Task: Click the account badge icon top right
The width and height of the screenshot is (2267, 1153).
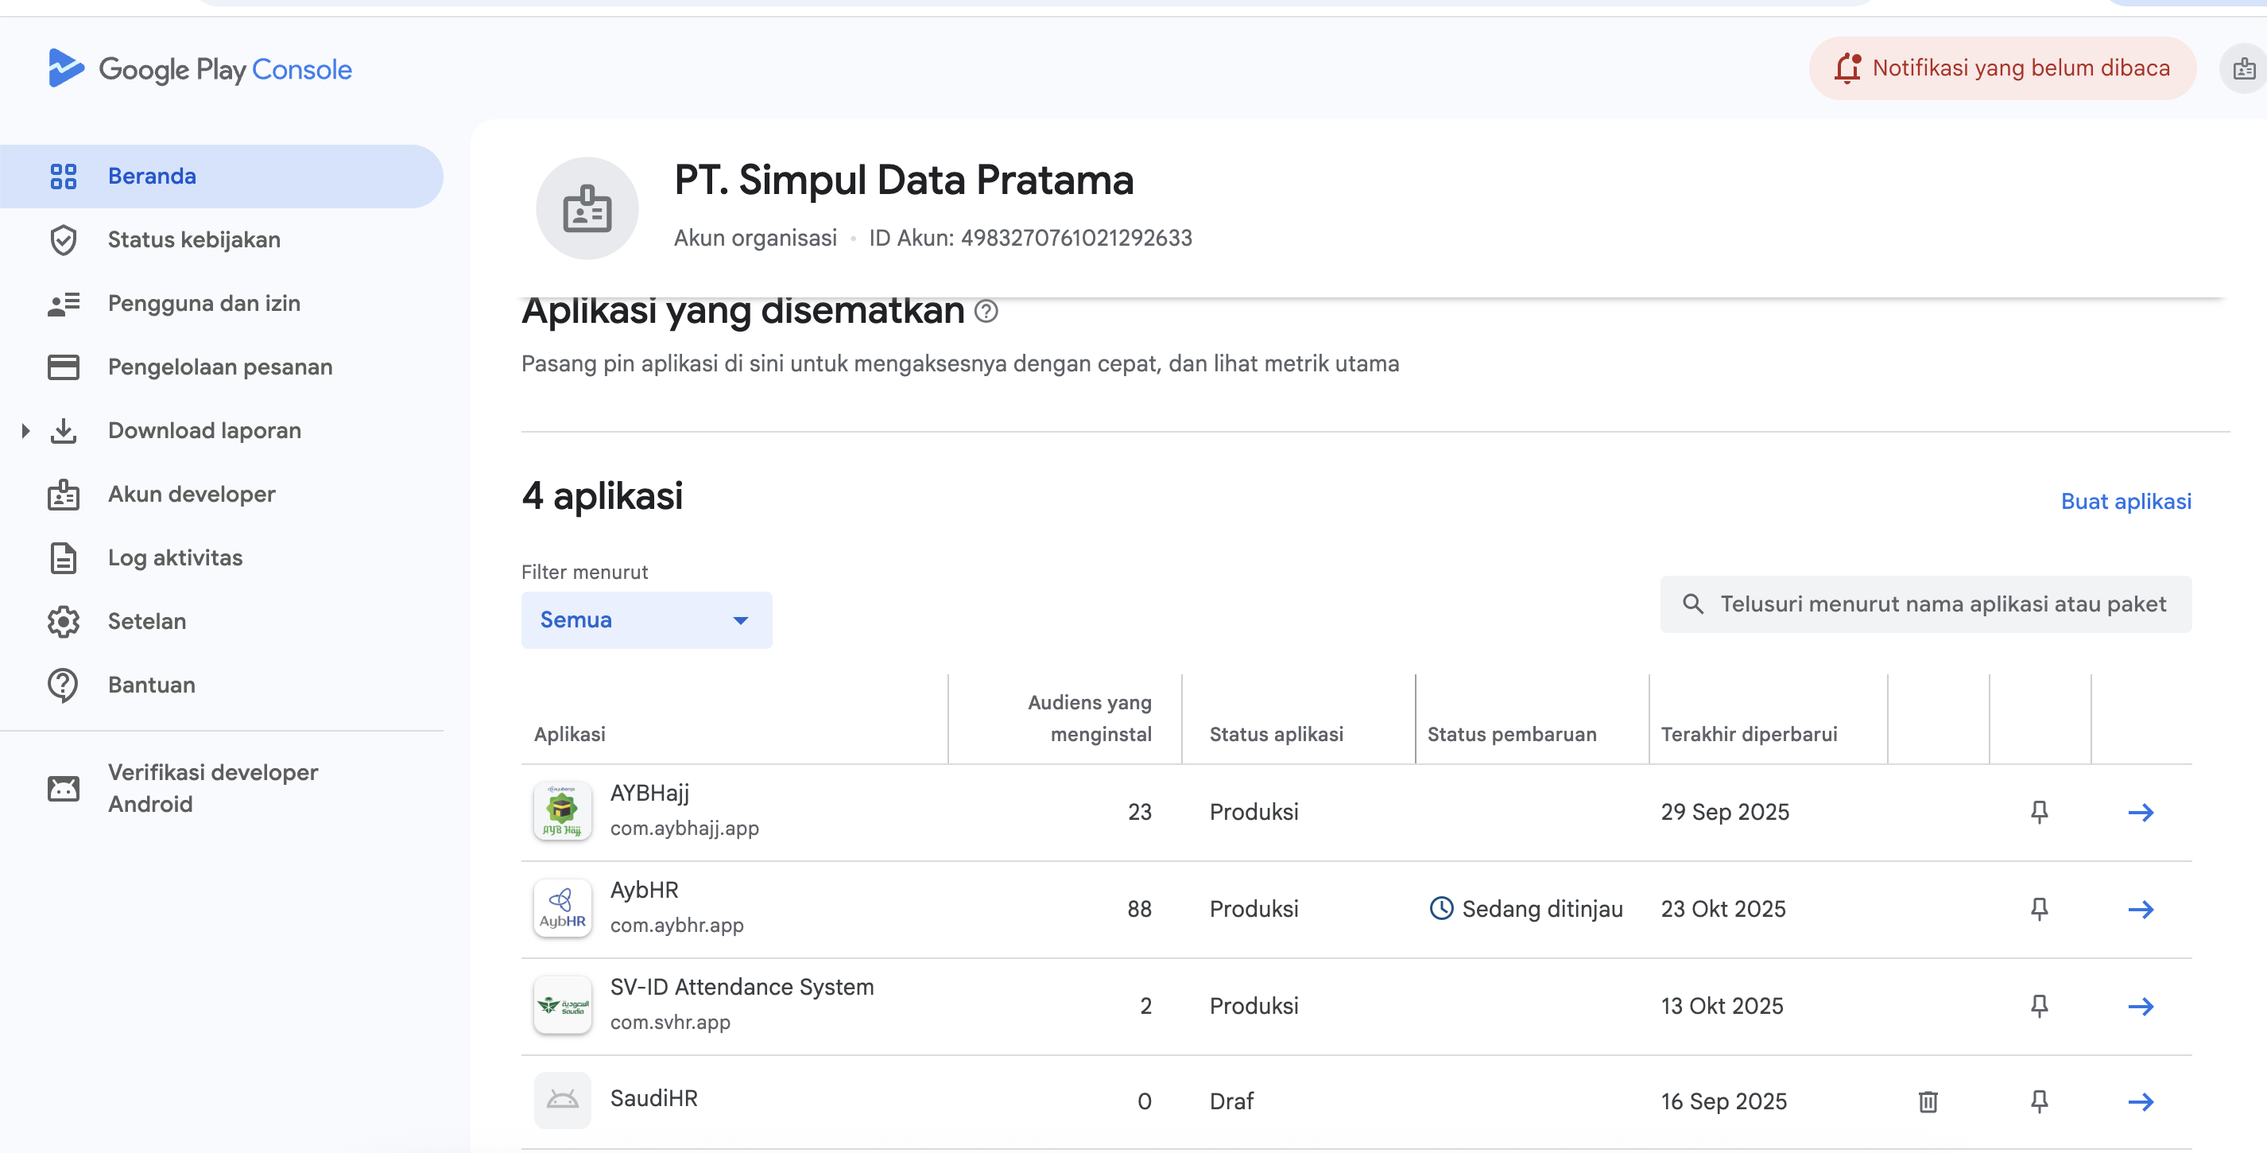Action: pos(2243,68)
